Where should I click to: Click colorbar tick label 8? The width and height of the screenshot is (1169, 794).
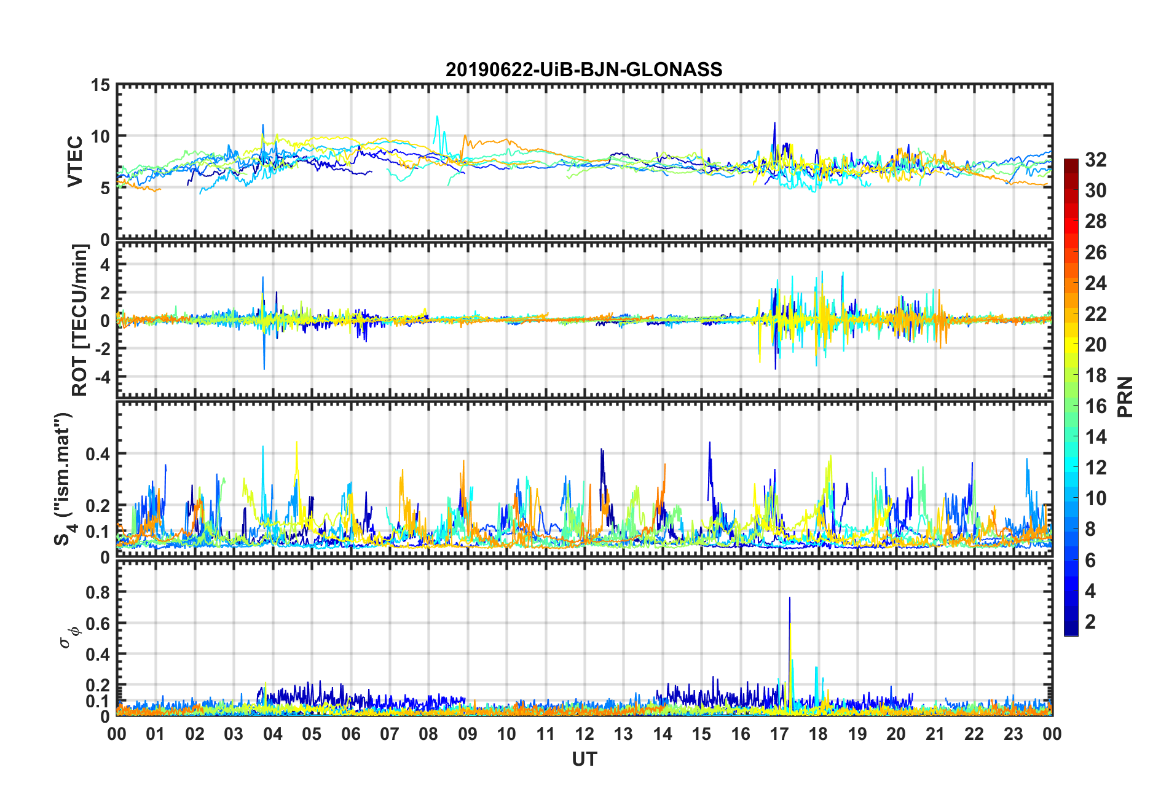(1090, 529)
